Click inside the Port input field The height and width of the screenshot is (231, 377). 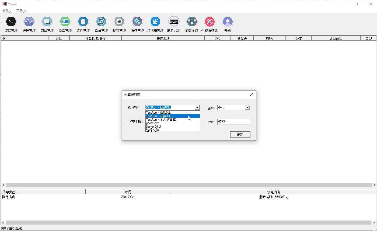coord(233,122)
